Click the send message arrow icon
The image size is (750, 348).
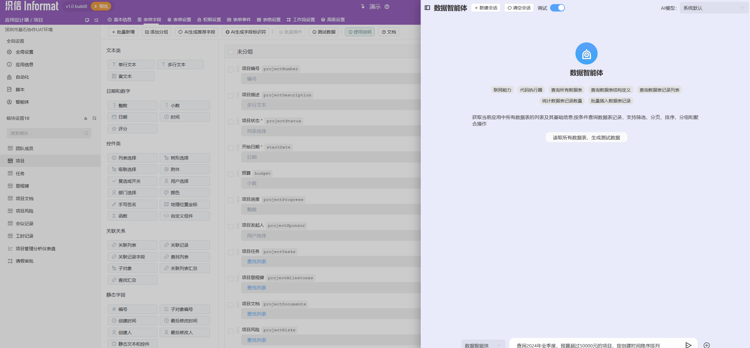688,345
